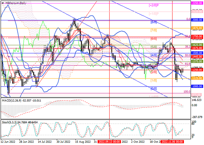The height and width of the screenshot is (145, 204).
Task: Select the 1000.00 price level label
Action: click(x=197, y=86)
